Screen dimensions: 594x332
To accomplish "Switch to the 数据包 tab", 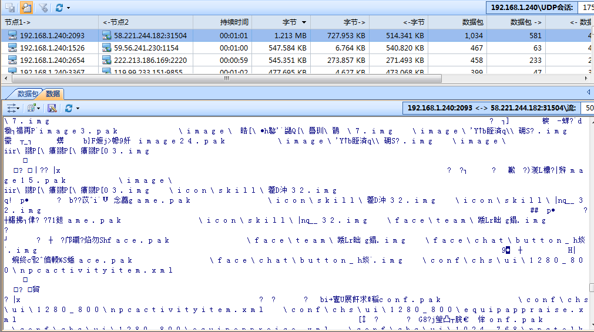I will click(27, 93).
